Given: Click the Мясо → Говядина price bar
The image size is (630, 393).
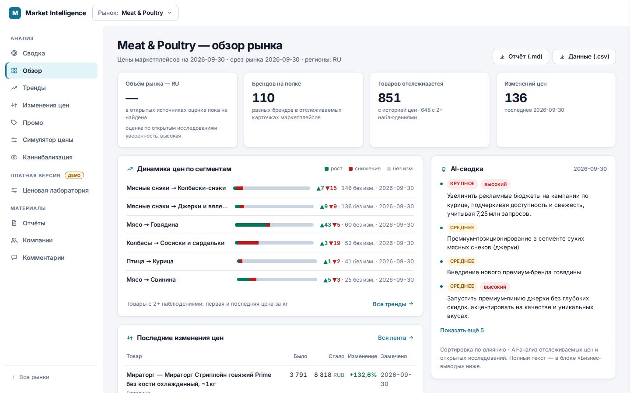Looking at the screenshot, I should pyautogui.click(x=274, y=225).
